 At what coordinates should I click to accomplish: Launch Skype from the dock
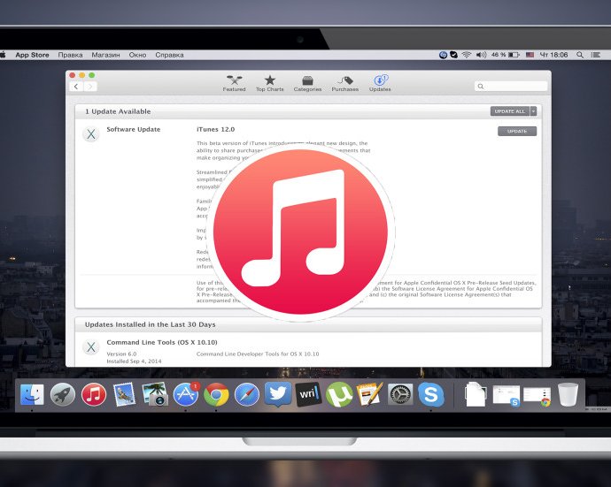pyautogui.click(x=431, y=394)
